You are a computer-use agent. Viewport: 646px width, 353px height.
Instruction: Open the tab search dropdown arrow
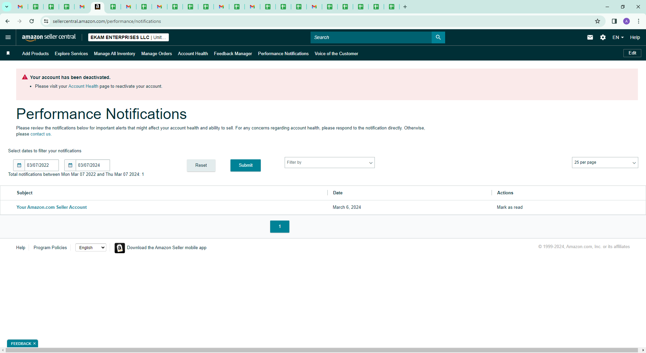(x=6, y=7)
